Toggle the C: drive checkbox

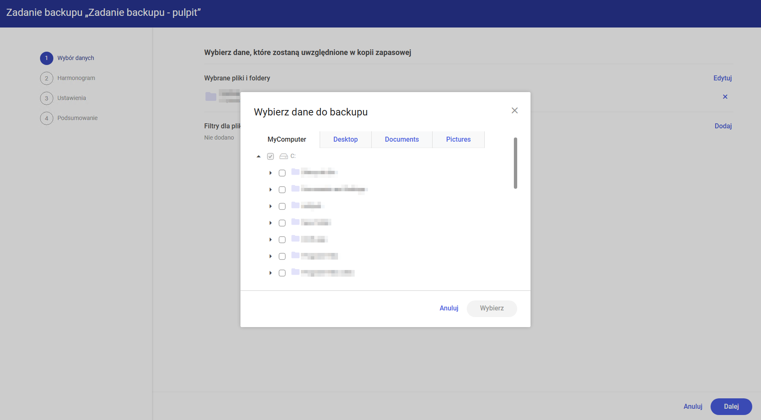pos(270,156)
